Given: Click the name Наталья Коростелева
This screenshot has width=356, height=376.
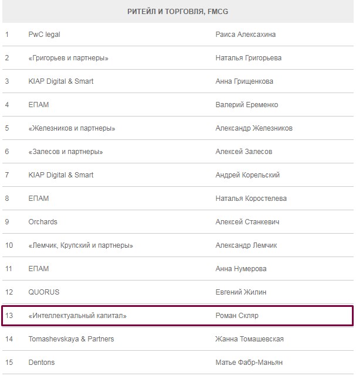Looking at the screenshot, I should 251,199.
